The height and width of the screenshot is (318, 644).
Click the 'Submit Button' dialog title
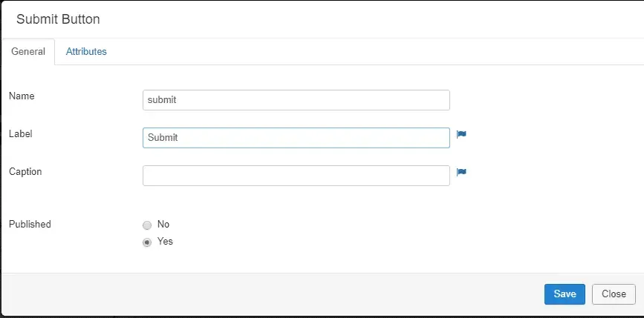tap(58, 19)
